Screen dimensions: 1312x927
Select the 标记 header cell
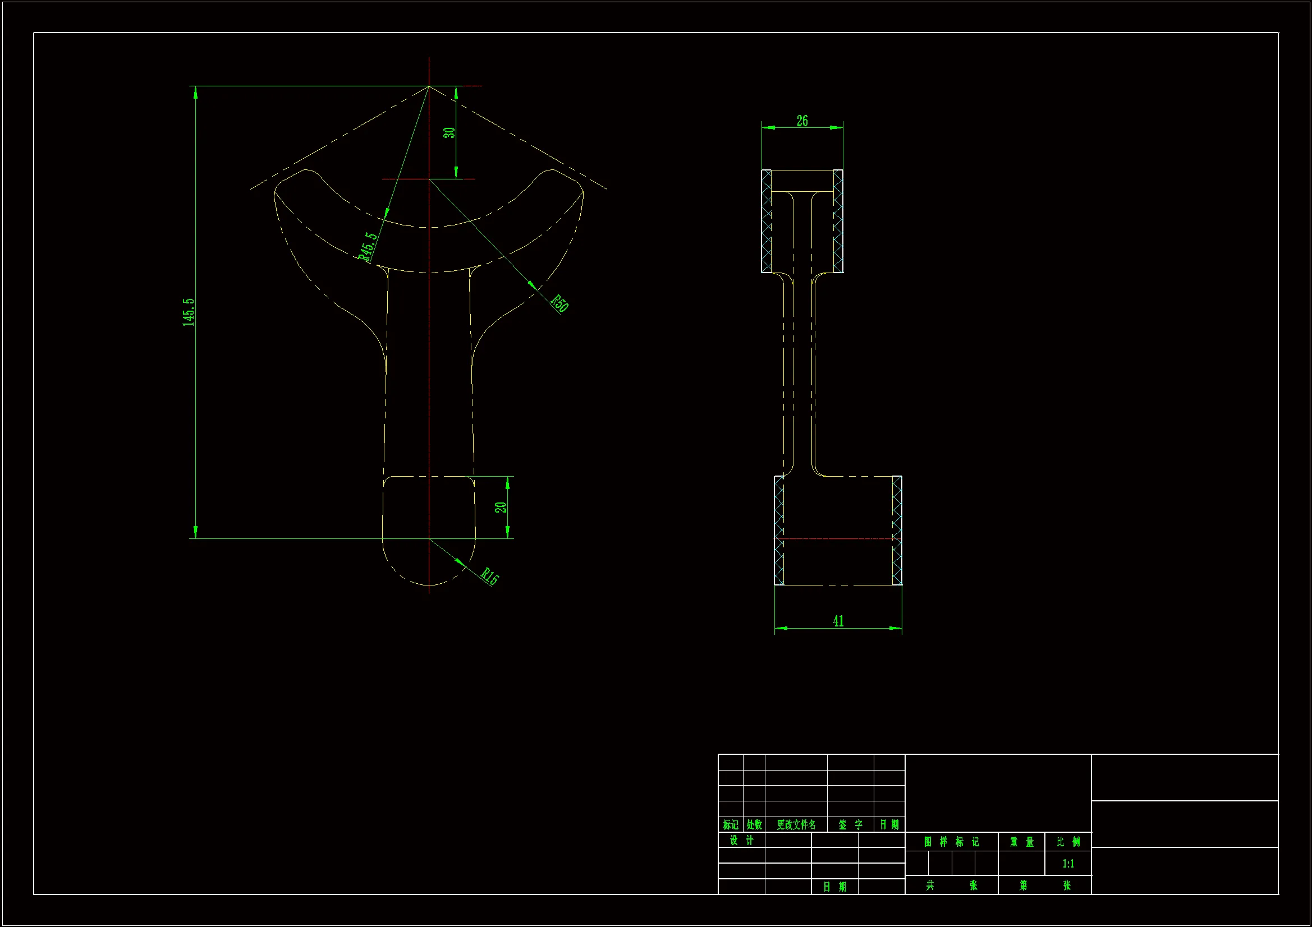[x=730, y=824]
